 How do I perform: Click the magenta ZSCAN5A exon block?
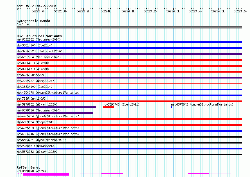click(x=46, y=174)
